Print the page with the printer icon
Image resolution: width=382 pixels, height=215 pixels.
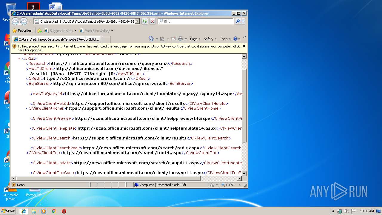[x=181, y=39]
